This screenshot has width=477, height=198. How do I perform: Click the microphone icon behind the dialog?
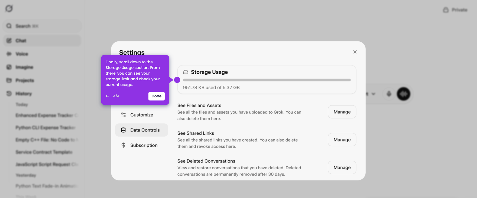[389, 94]
